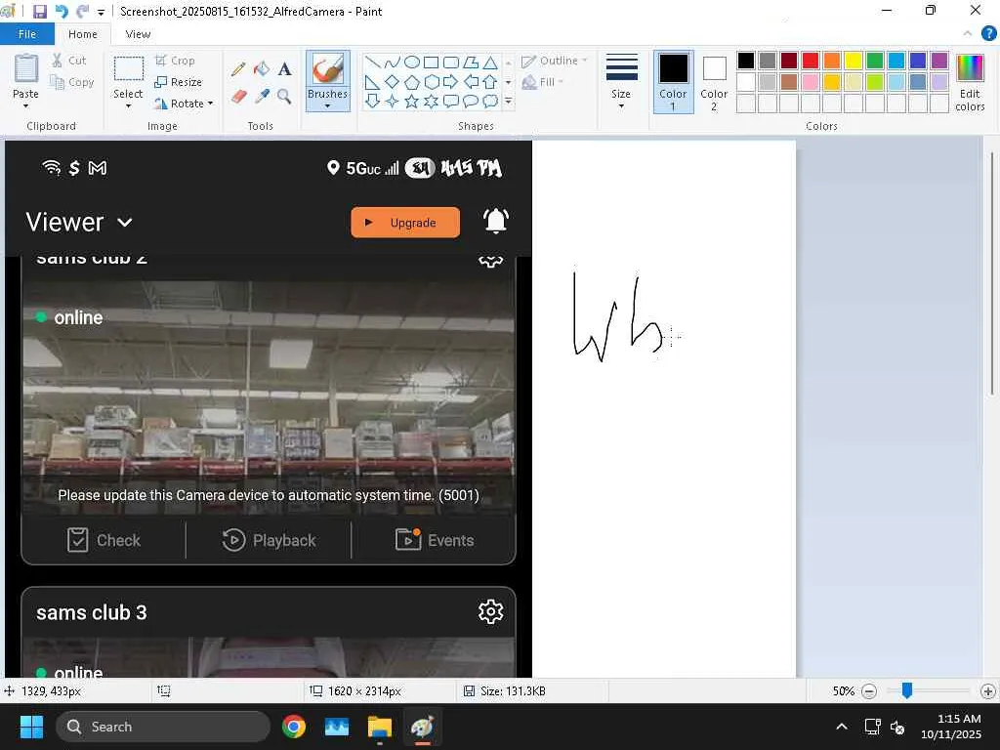Choose the Rounded rectangular callout shape
Image resolution: width=1000 pixels, height=750 pixels.
click(451, 102)
